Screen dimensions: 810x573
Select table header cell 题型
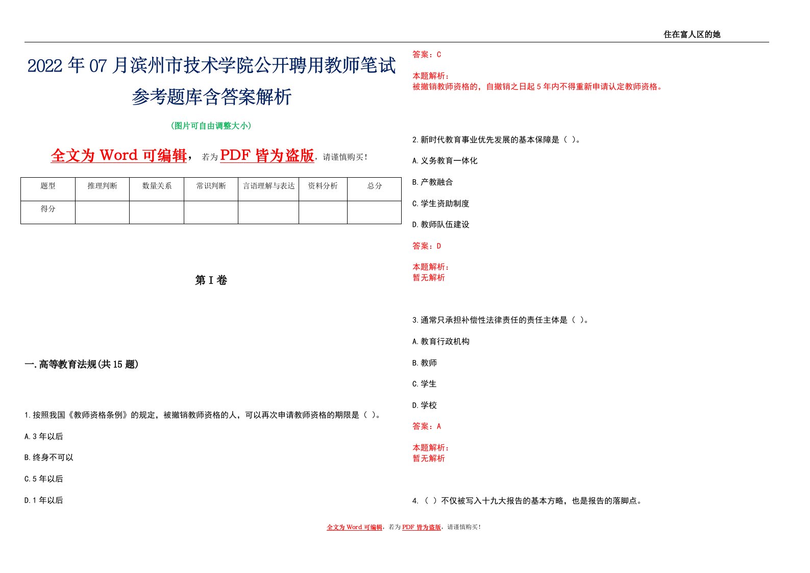(48, 189)
